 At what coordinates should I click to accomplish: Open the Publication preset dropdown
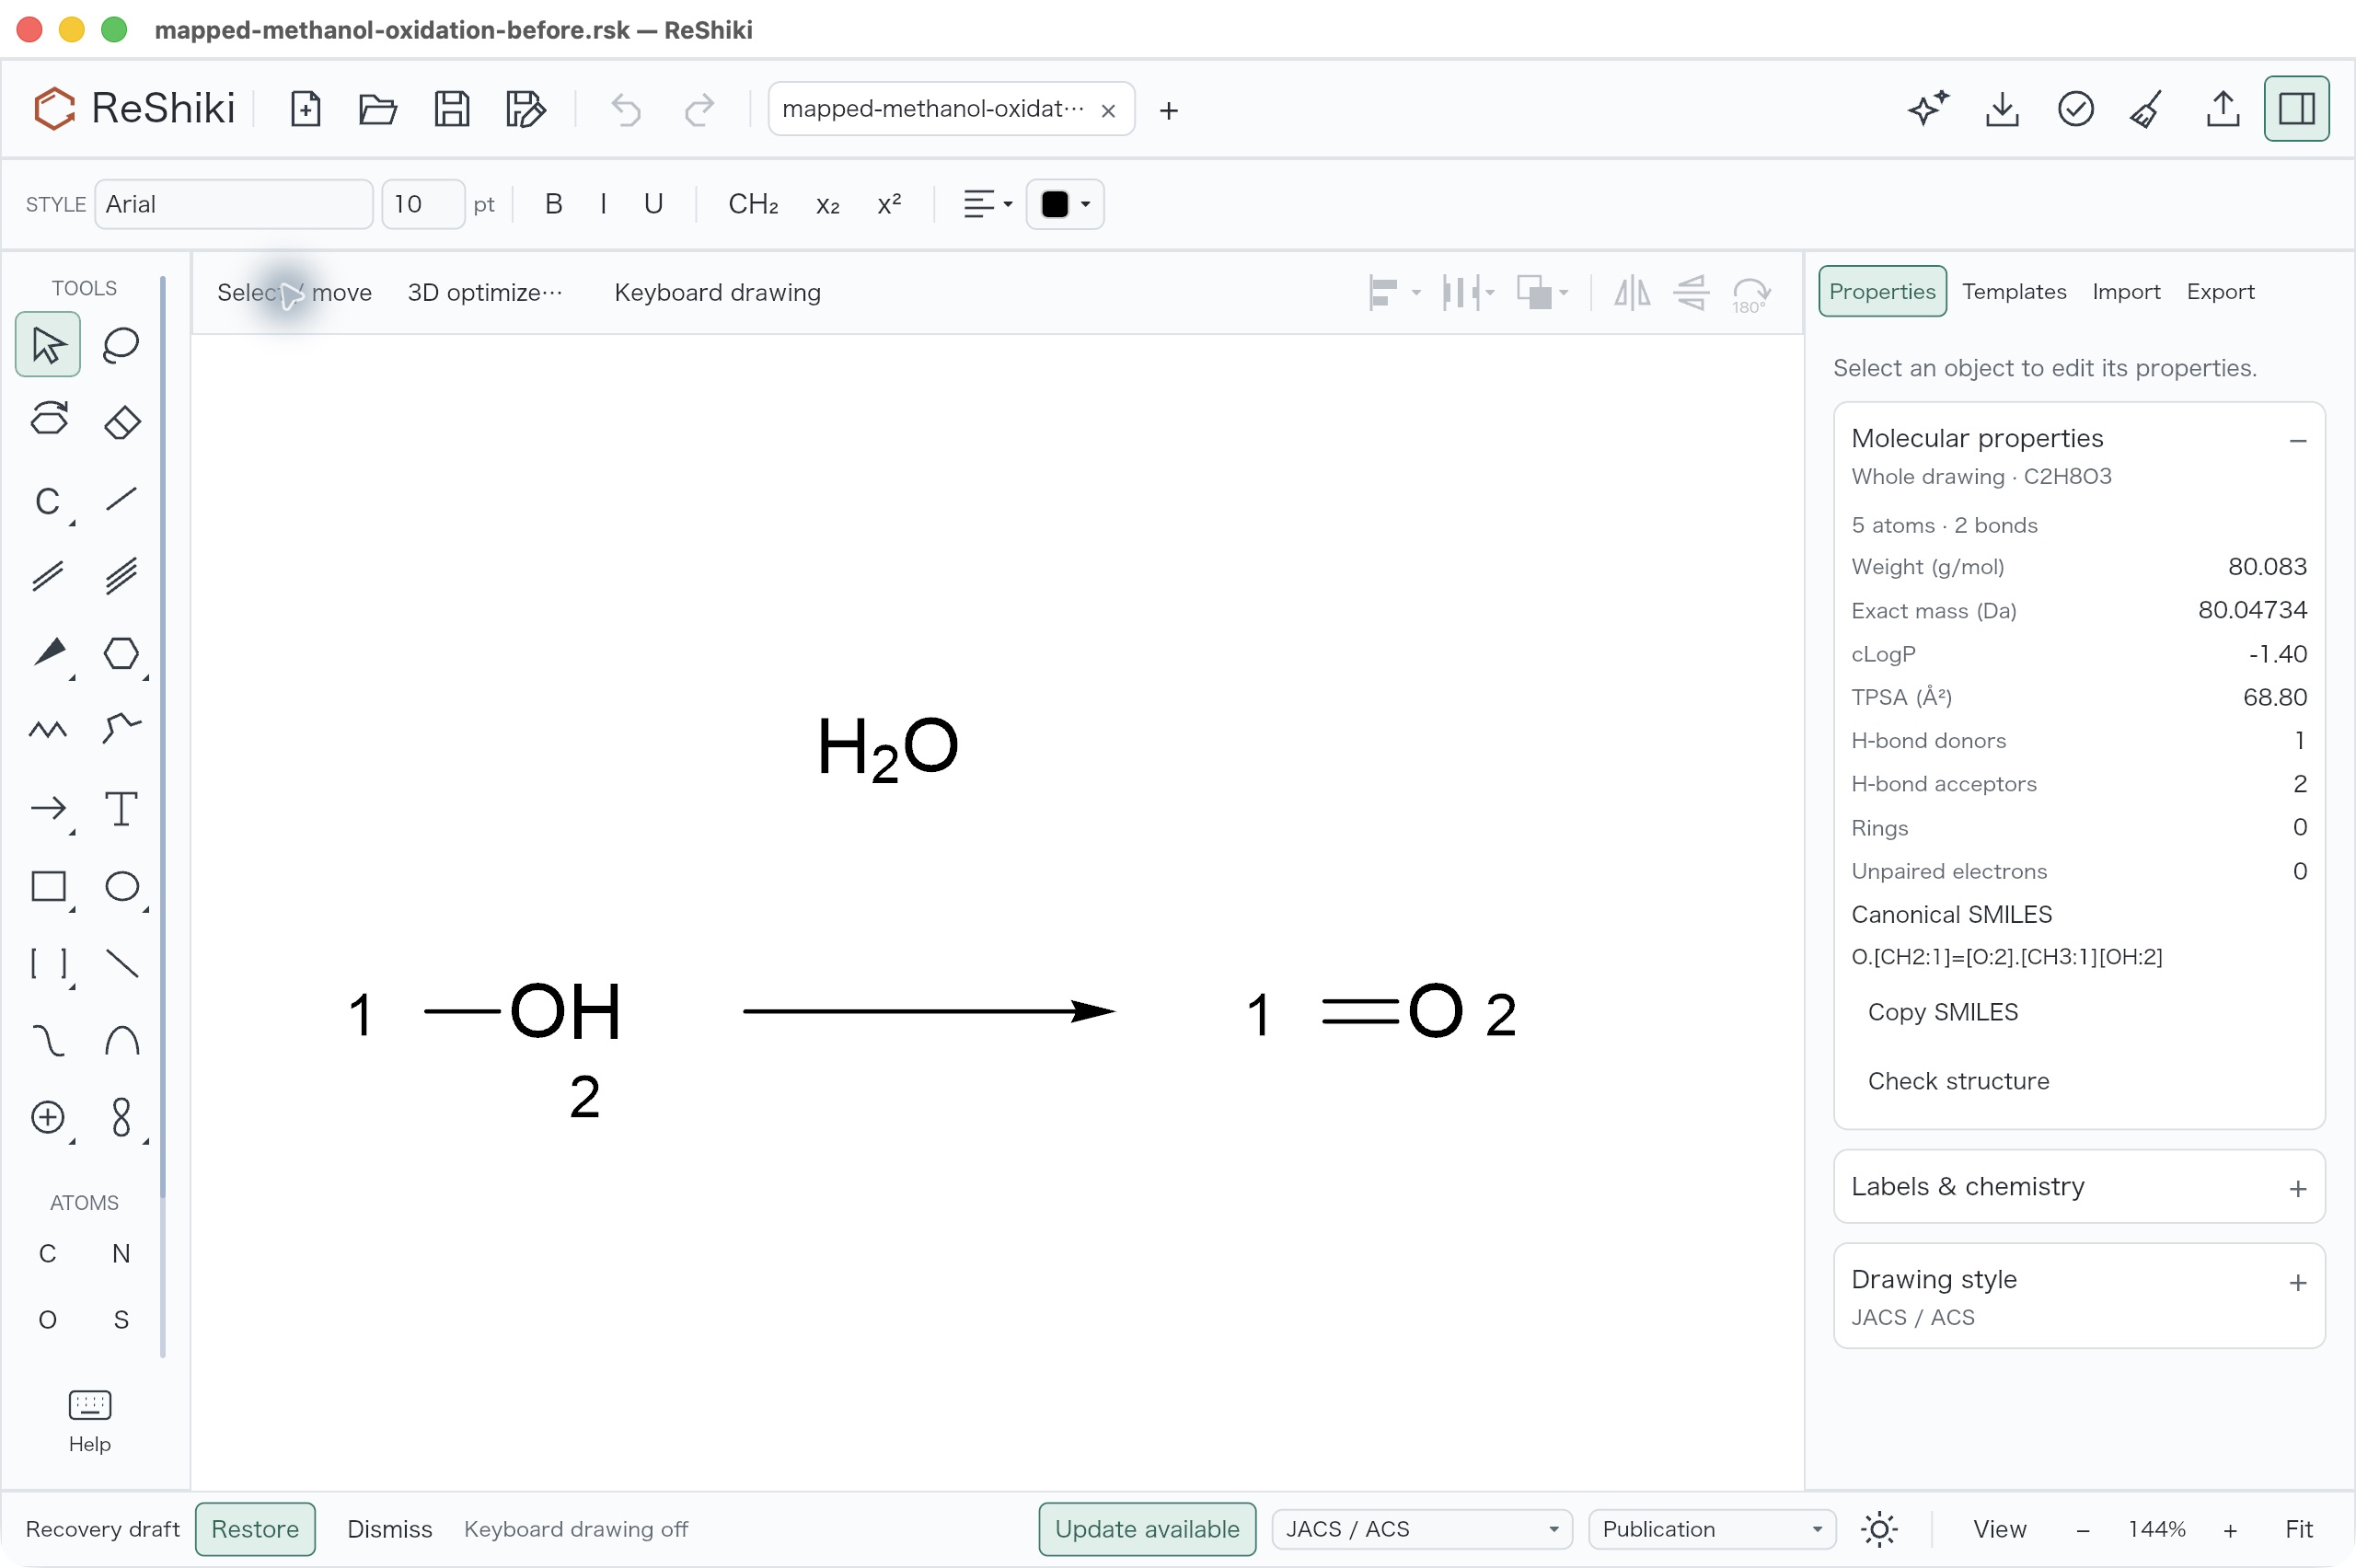[1710, 1529]
